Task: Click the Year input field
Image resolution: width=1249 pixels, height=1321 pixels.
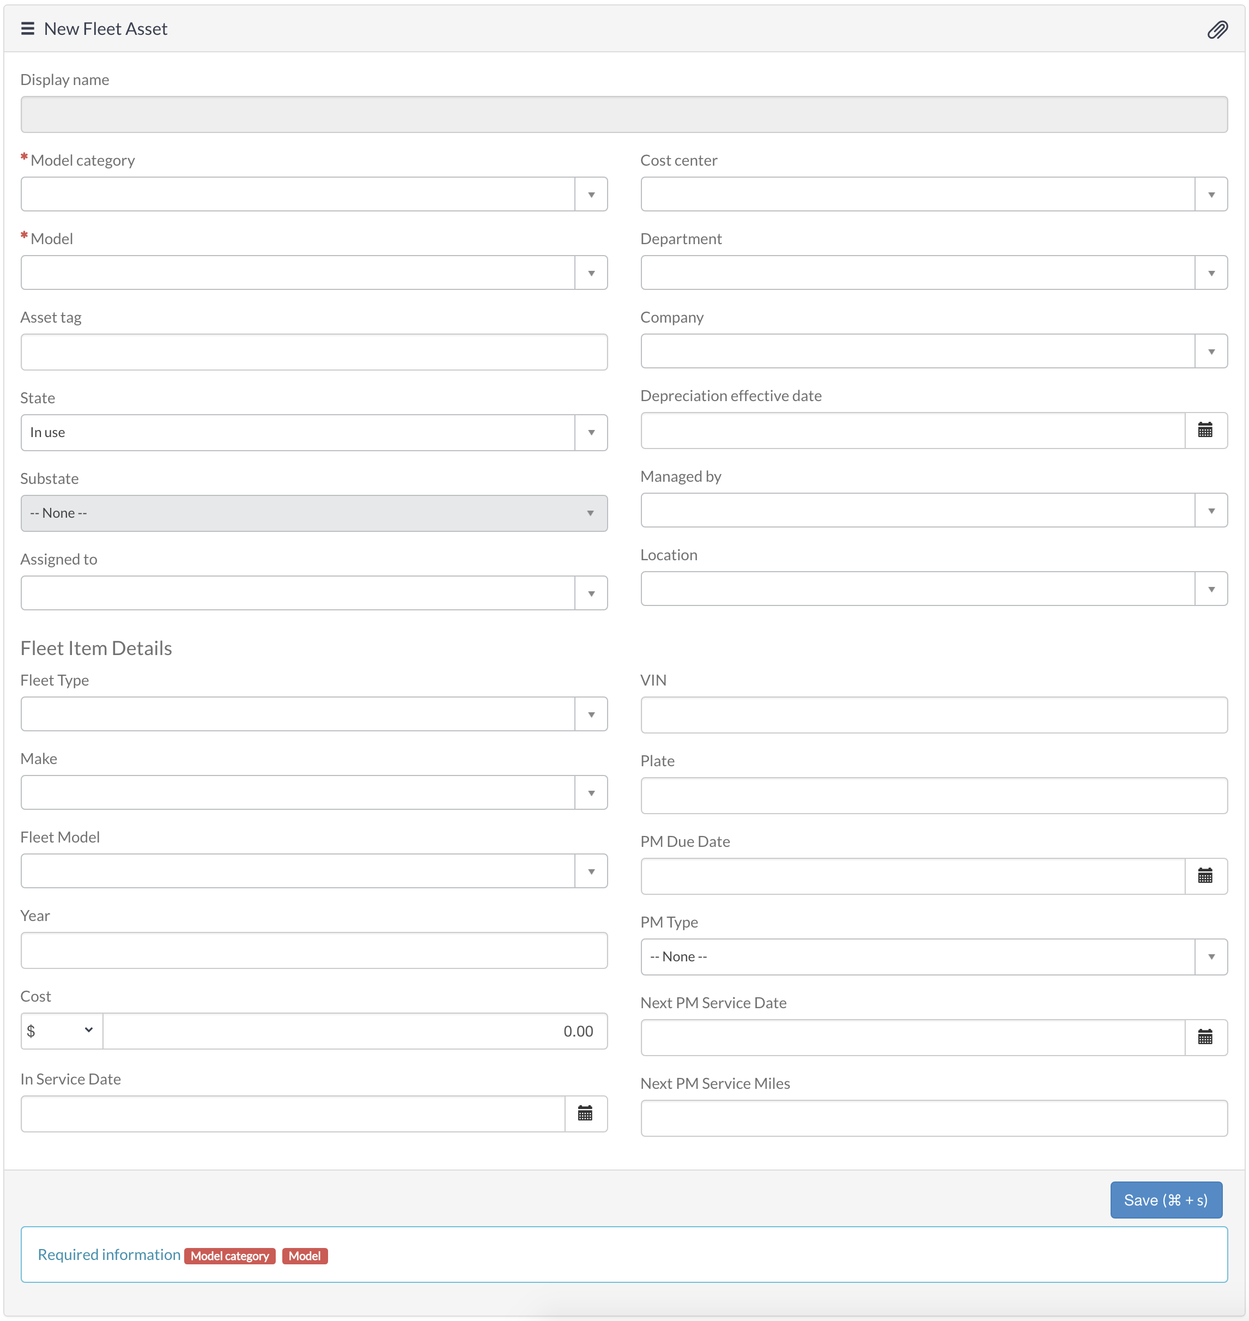Action: coord(313,950)
